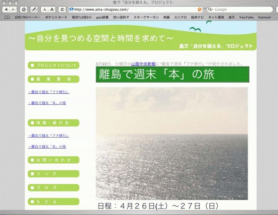Make text bigger with large A button
Image resolution: width=278 pixels, height=215 pixels.
point(52,9)
